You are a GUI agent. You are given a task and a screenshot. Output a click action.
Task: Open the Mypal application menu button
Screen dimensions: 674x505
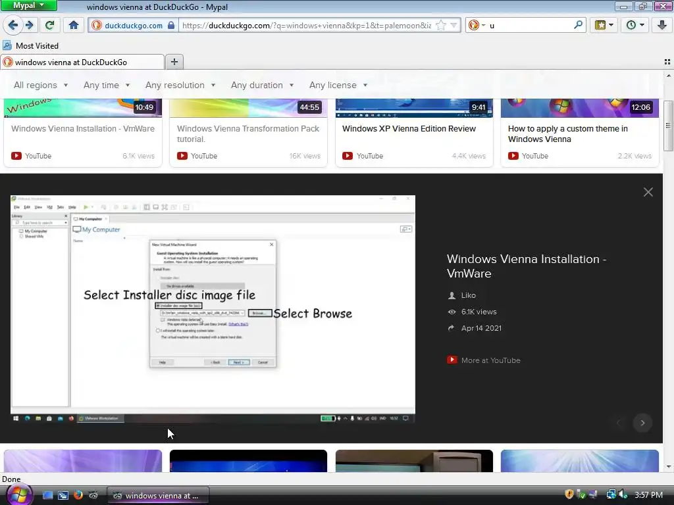pos(28,5)
